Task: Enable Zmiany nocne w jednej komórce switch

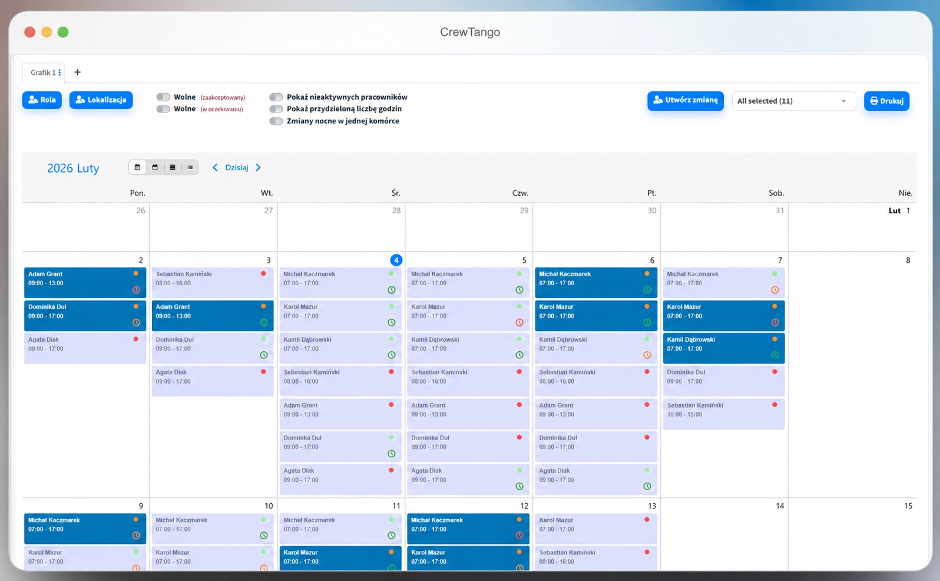Action: 276,121
